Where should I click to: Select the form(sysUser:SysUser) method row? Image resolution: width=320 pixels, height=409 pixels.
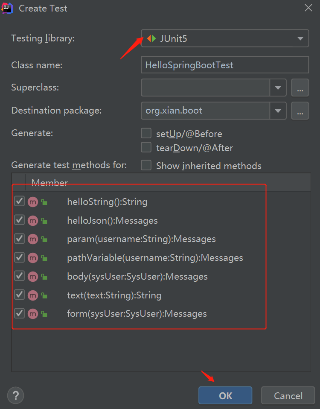coord(137,314)
